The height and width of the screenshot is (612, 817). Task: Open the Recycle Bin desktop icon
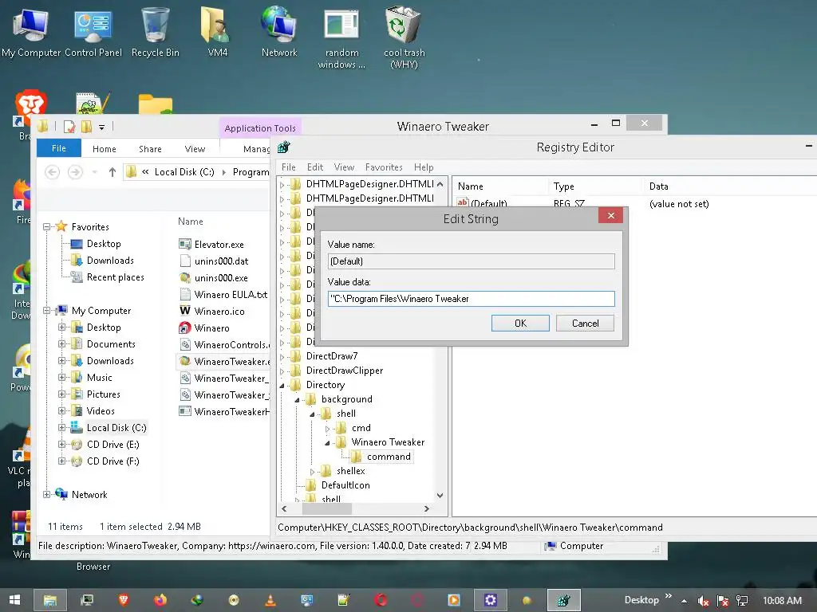pyautogui.click(x=155, y=32)
